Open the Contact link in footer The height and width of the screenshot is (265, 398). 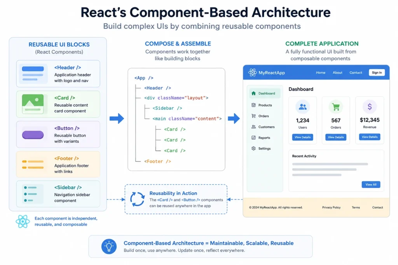tap(377, 207)
